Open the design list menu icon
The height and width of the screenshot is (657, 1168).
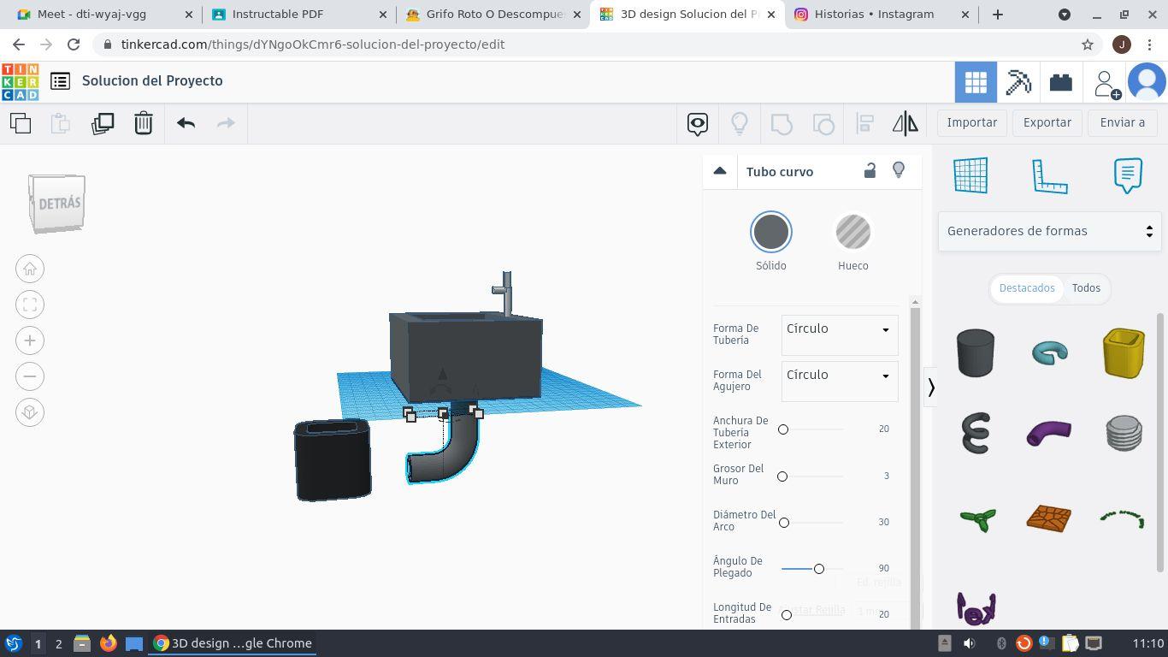(x=60, y=81)
